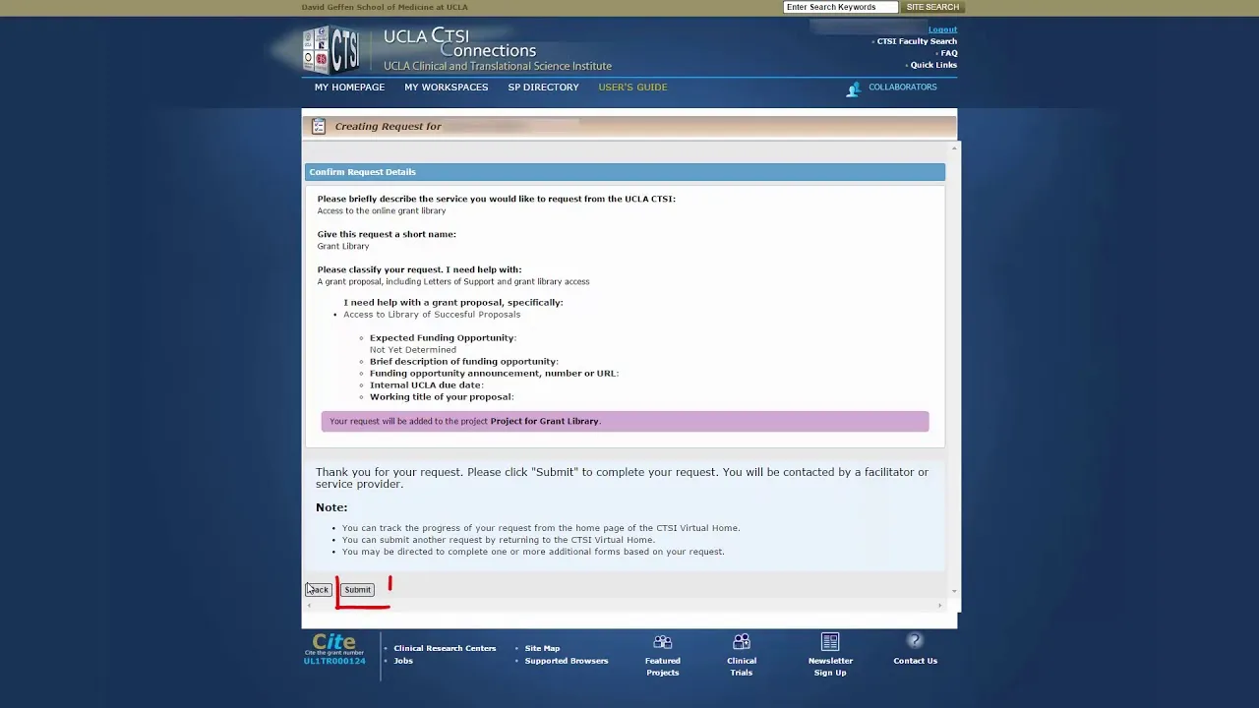Click 'David Geffen School of Medicine at UCLA'
This screenshot has height=708, width=1259.
(x=385, y=7)
